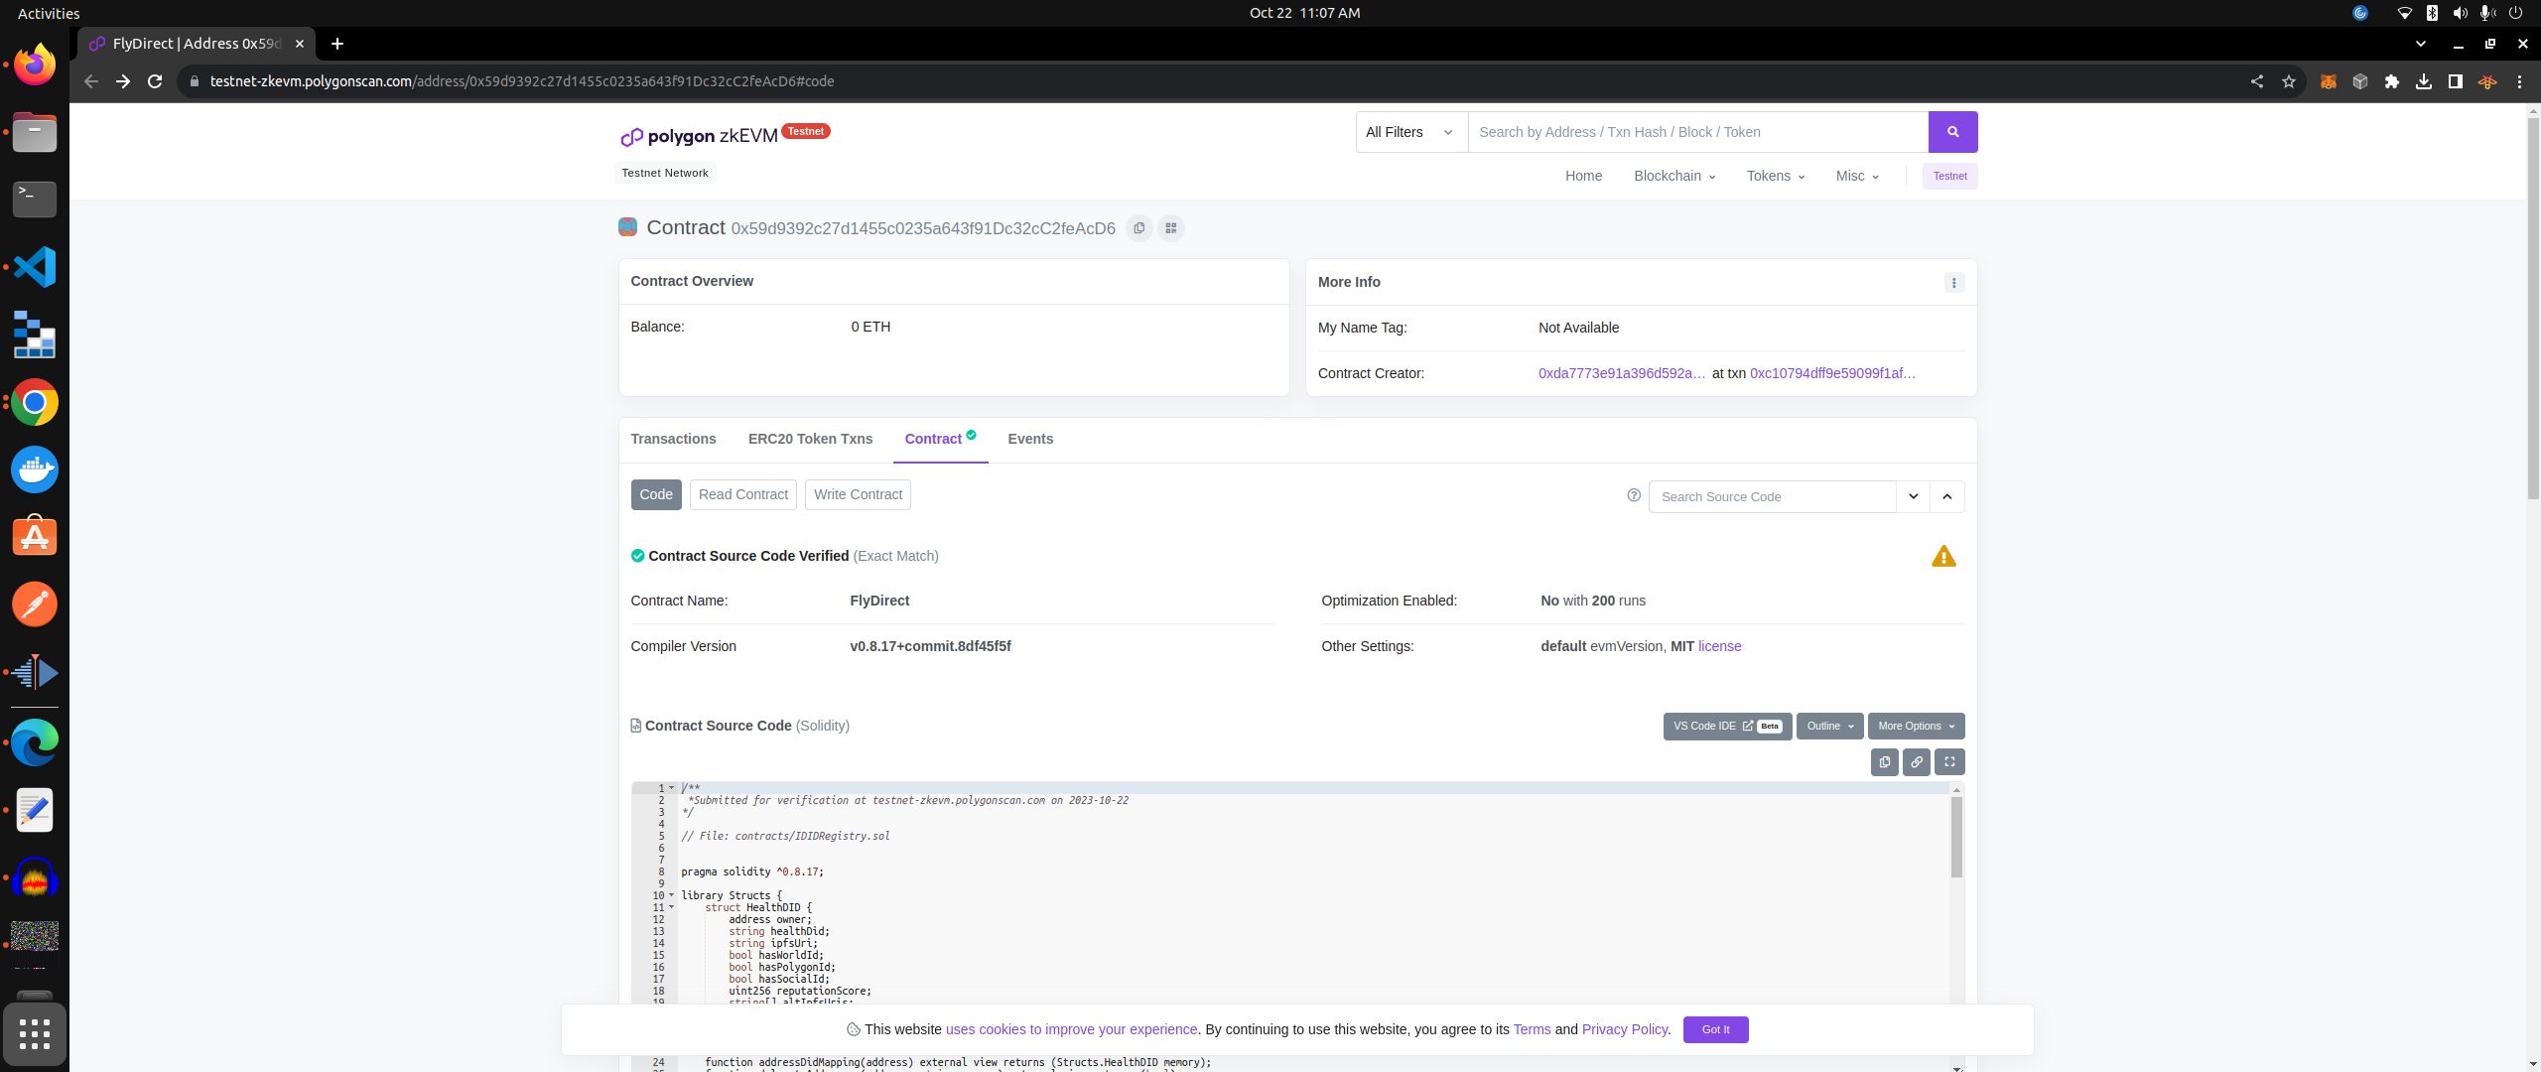Open Chrome three-dot menu
The height and width of the screenshot is (1072, 2541).
tap(2519, 81)
